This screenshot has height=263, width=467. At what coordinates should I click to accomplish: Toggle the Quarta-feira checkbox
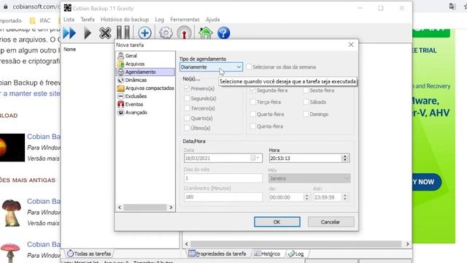(x=253, y=114)
